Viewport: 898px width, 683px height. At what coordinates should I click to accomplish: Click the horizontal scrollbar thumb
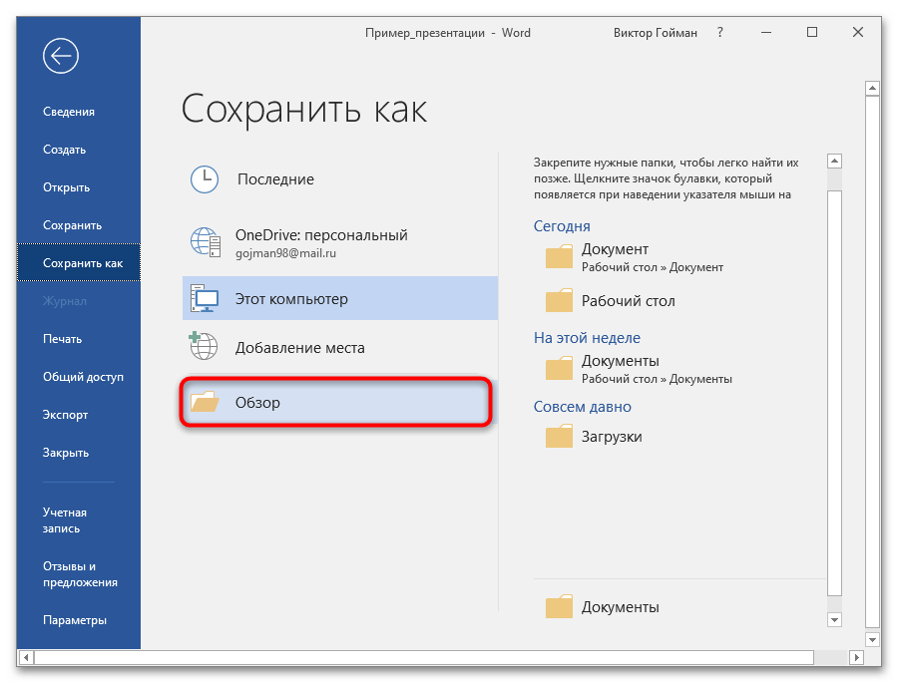(424, 657)
